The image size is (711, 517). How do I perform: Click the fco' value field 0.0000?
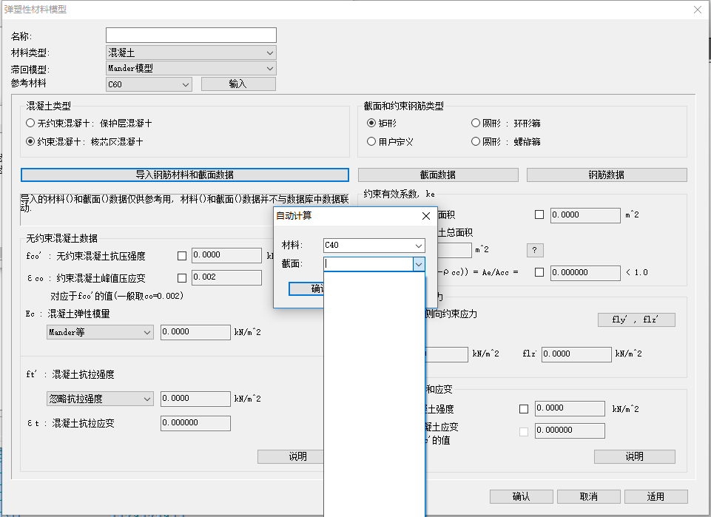coord(226,256)
